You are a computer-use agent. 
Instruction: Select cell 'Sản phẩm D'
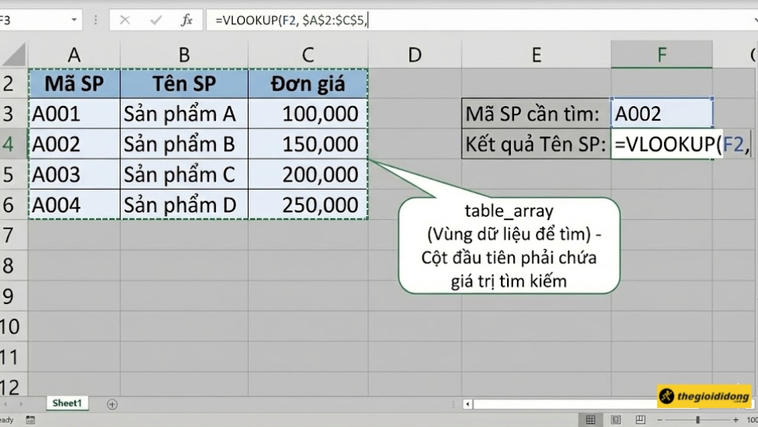point(184,205)
